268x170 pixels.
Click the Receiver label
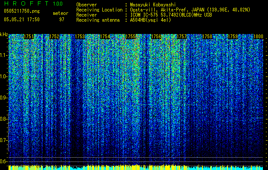pos(86,15)
